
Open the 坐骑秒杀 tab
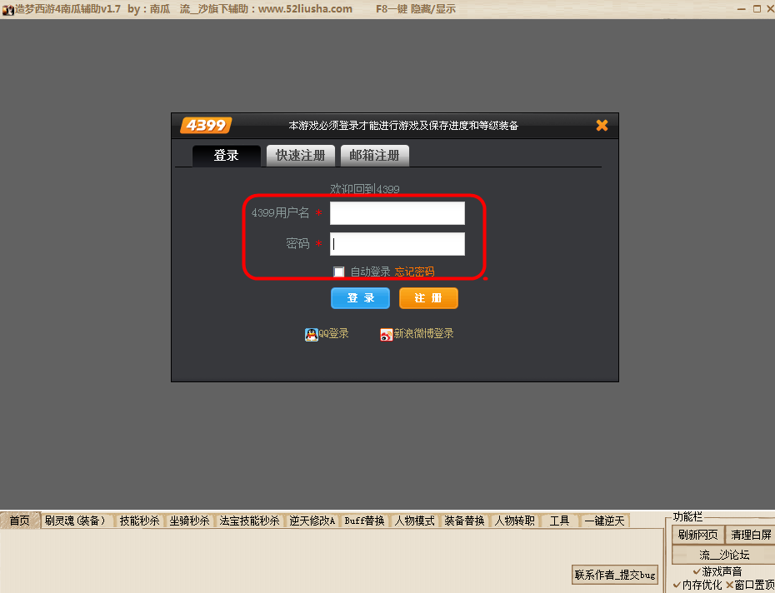point(189,521)
